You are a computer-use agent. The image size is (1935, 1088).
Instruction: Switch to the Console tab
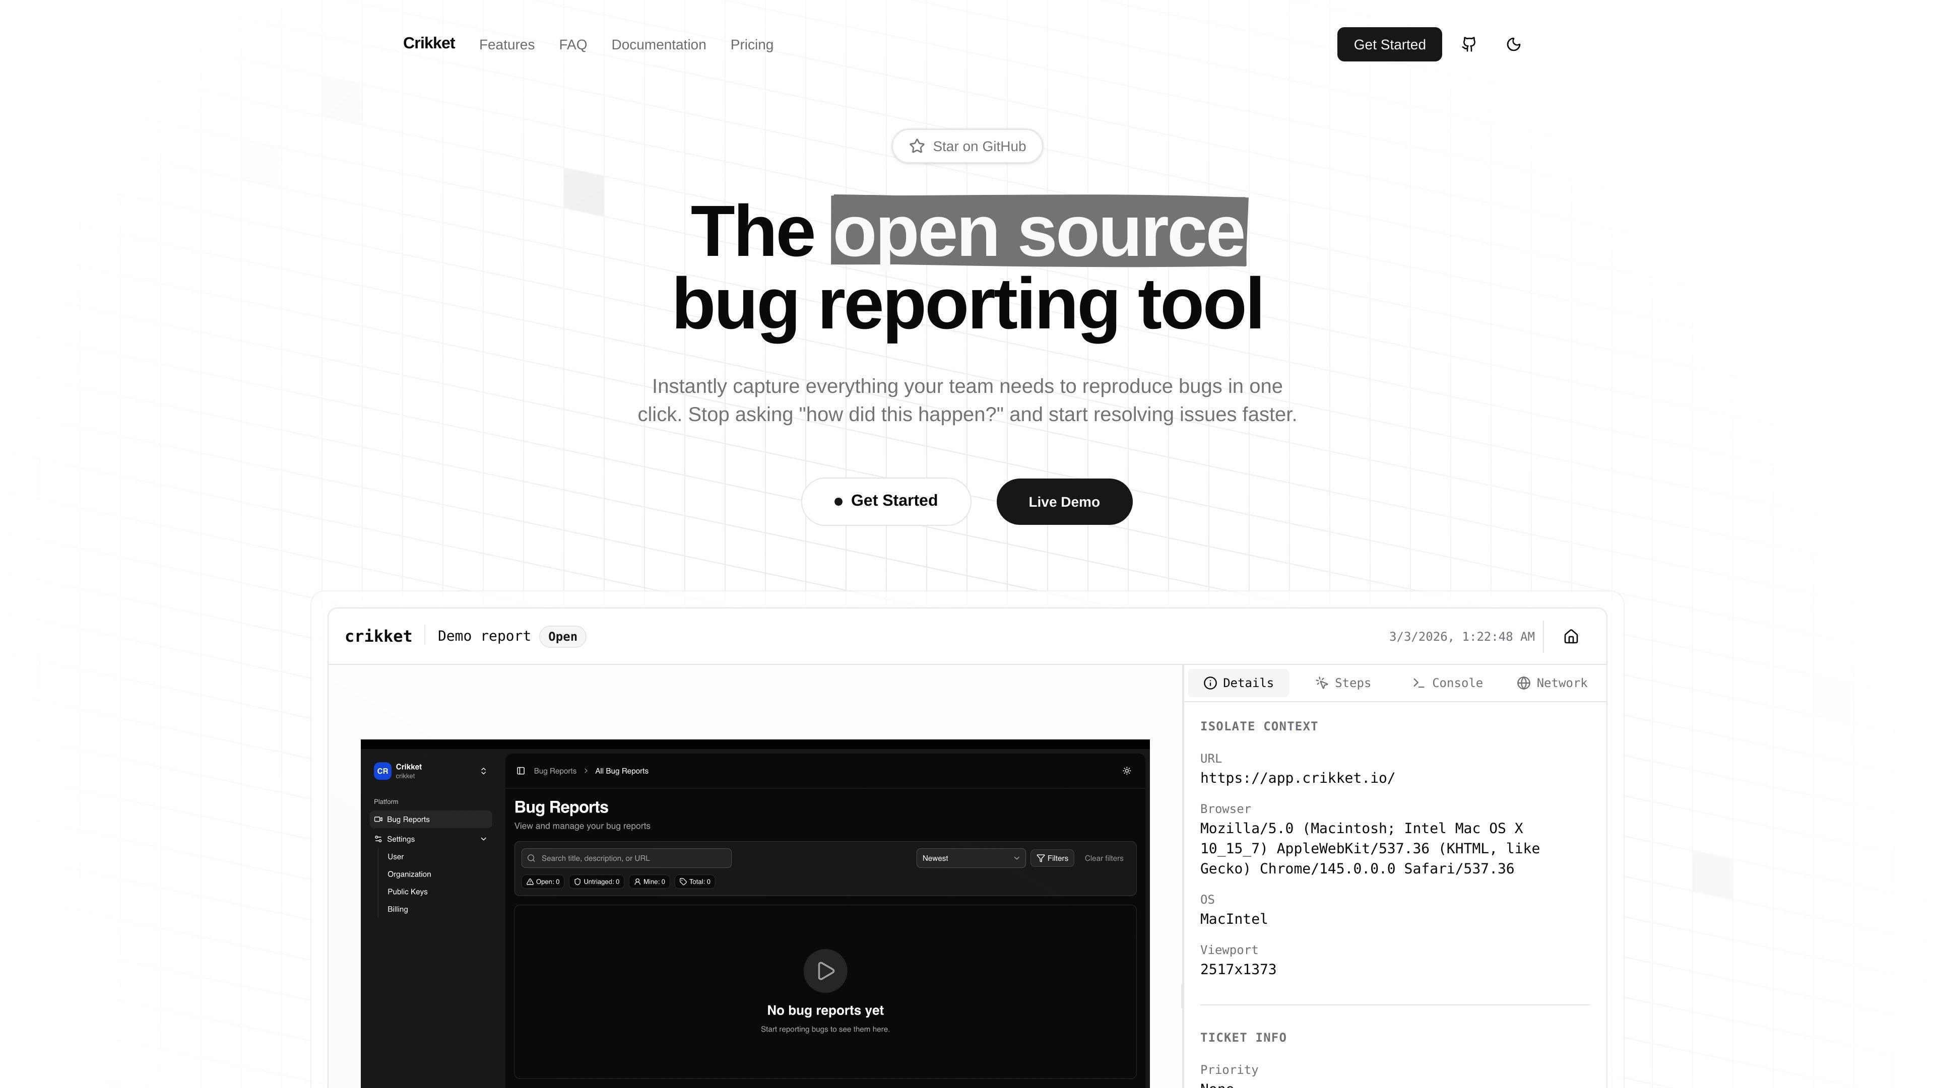click(1447, 684)
